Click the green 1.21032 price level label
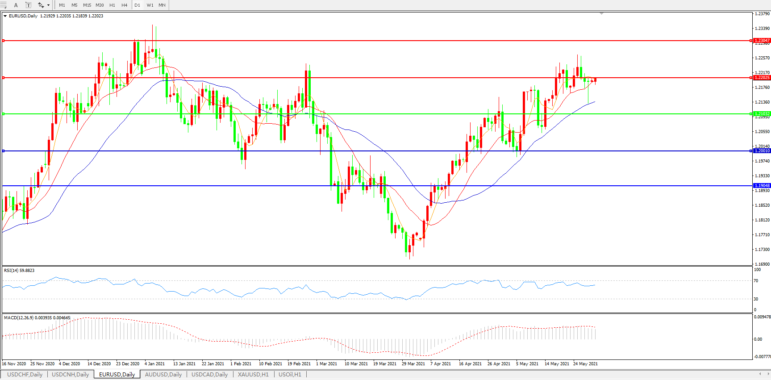This screenshot has height=380, width=771. [762, 114]
